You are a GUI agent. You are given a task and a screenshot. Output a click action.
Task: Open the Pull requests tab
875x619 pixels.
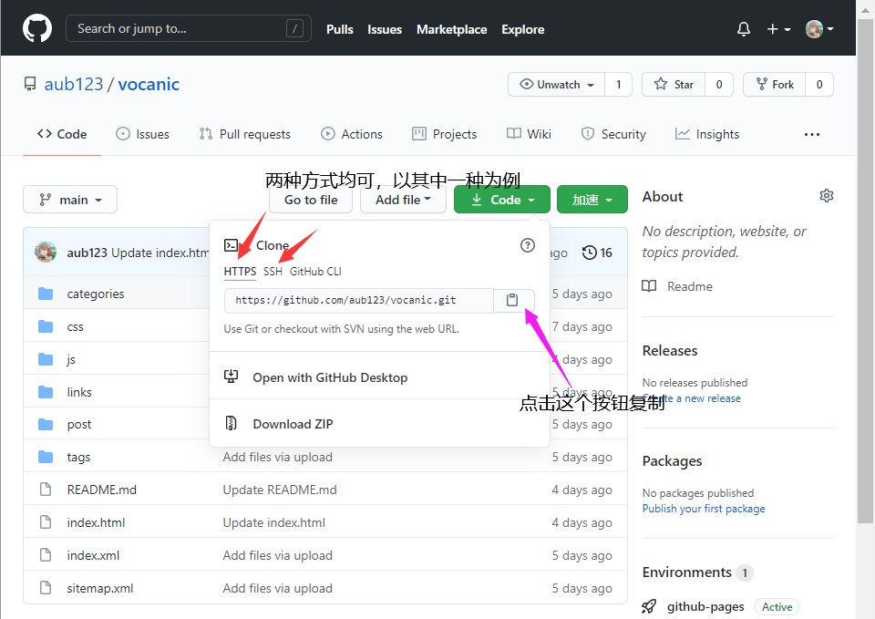244,134
